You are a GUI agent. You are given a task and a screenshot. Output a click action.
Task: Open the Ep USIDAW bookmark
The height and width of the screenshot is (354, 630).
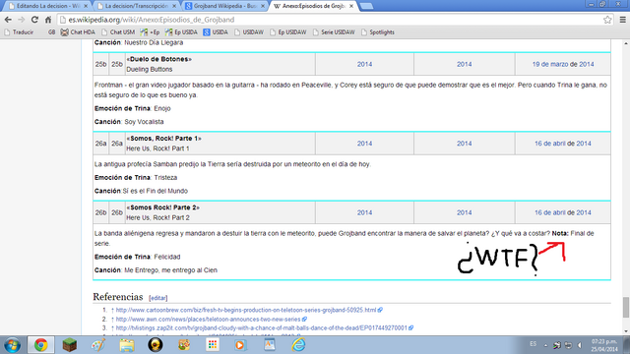(288, 32)
